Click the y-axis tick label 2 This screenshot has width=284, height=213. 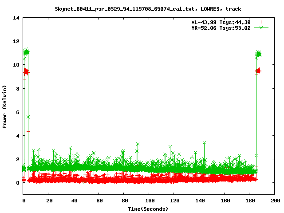click(18, 159)
